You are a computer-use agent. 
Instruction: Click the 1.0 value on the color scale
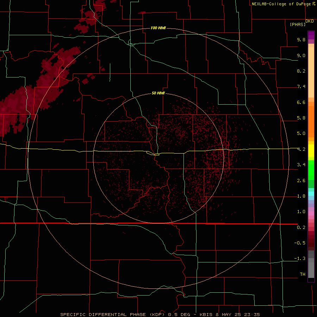tap(301, 212)
